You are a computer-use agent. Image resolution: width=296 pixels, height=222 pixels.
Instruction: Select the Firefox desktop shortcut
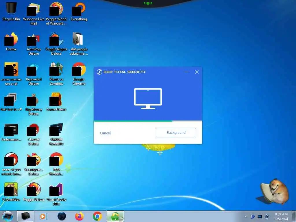click(x=11, y=41)
